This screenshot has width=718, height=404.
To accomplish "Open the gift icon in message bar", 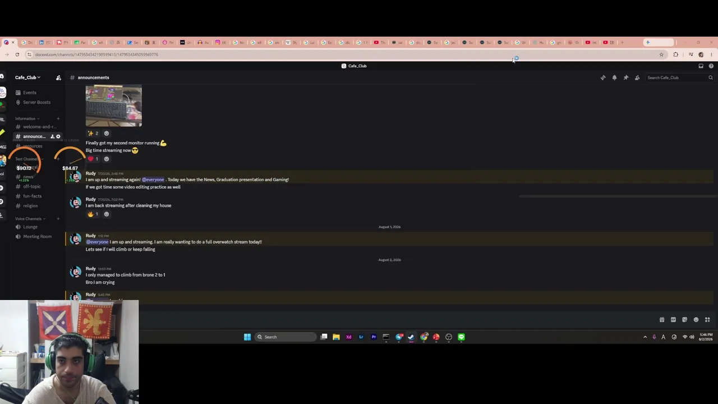I will [662, 320].
